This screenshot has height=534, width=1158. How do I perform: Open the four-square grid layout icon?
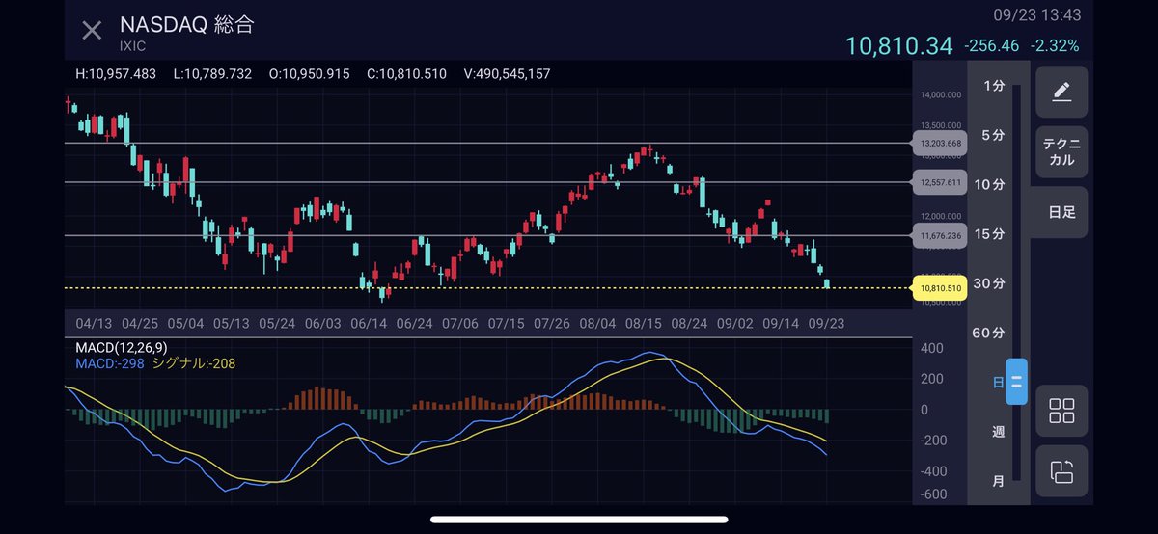[x=1061, y=411]
